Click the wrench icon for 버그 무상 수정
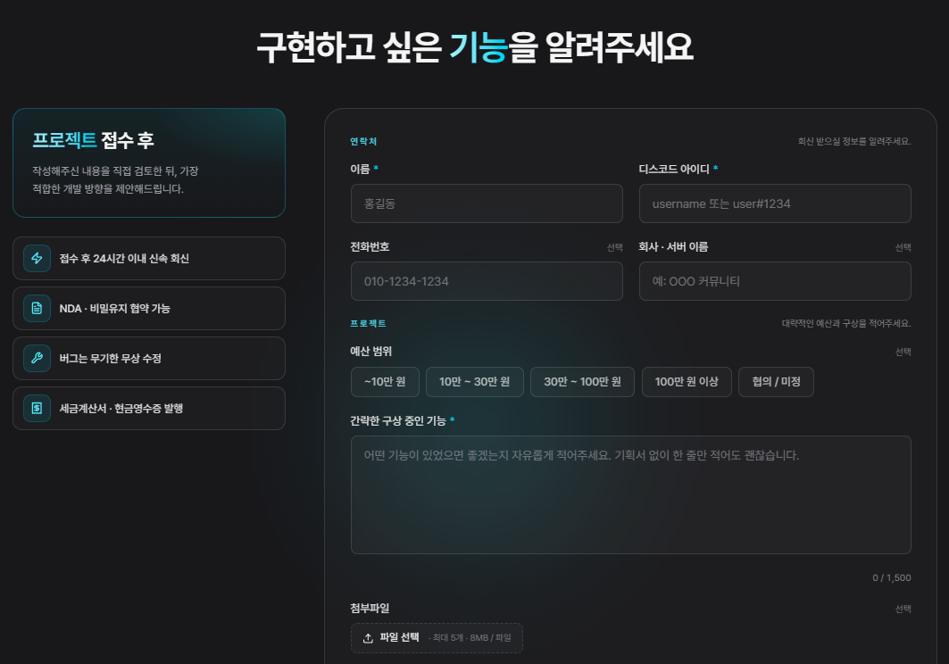 (x=37, y=359)
